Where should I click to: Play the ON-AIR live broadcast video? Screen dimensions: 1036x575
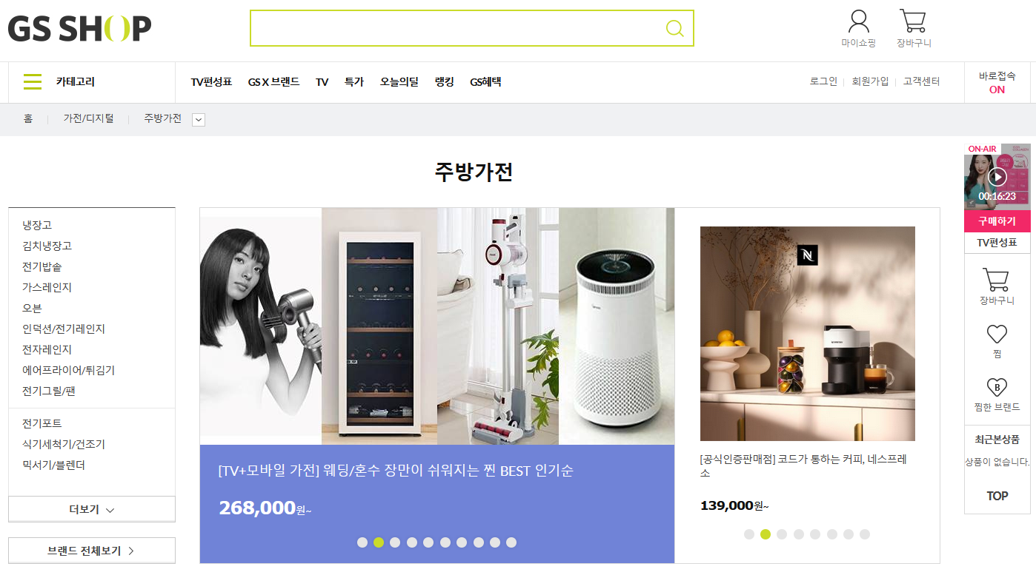(997, 177)
